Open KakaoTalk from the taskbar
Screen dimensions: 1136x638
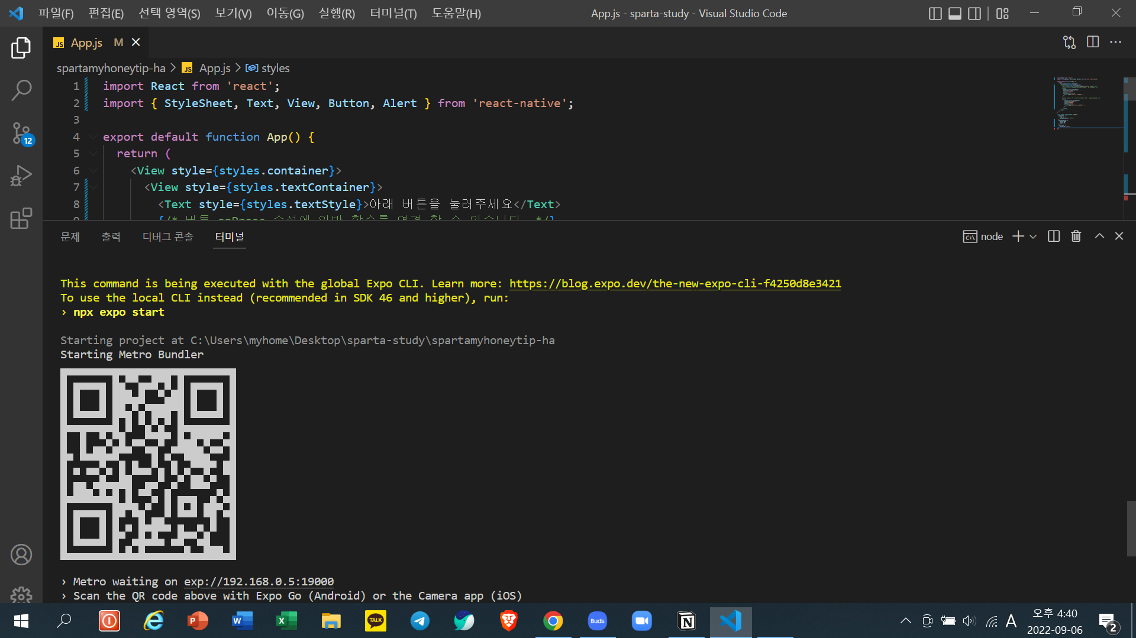click(376, 621)
